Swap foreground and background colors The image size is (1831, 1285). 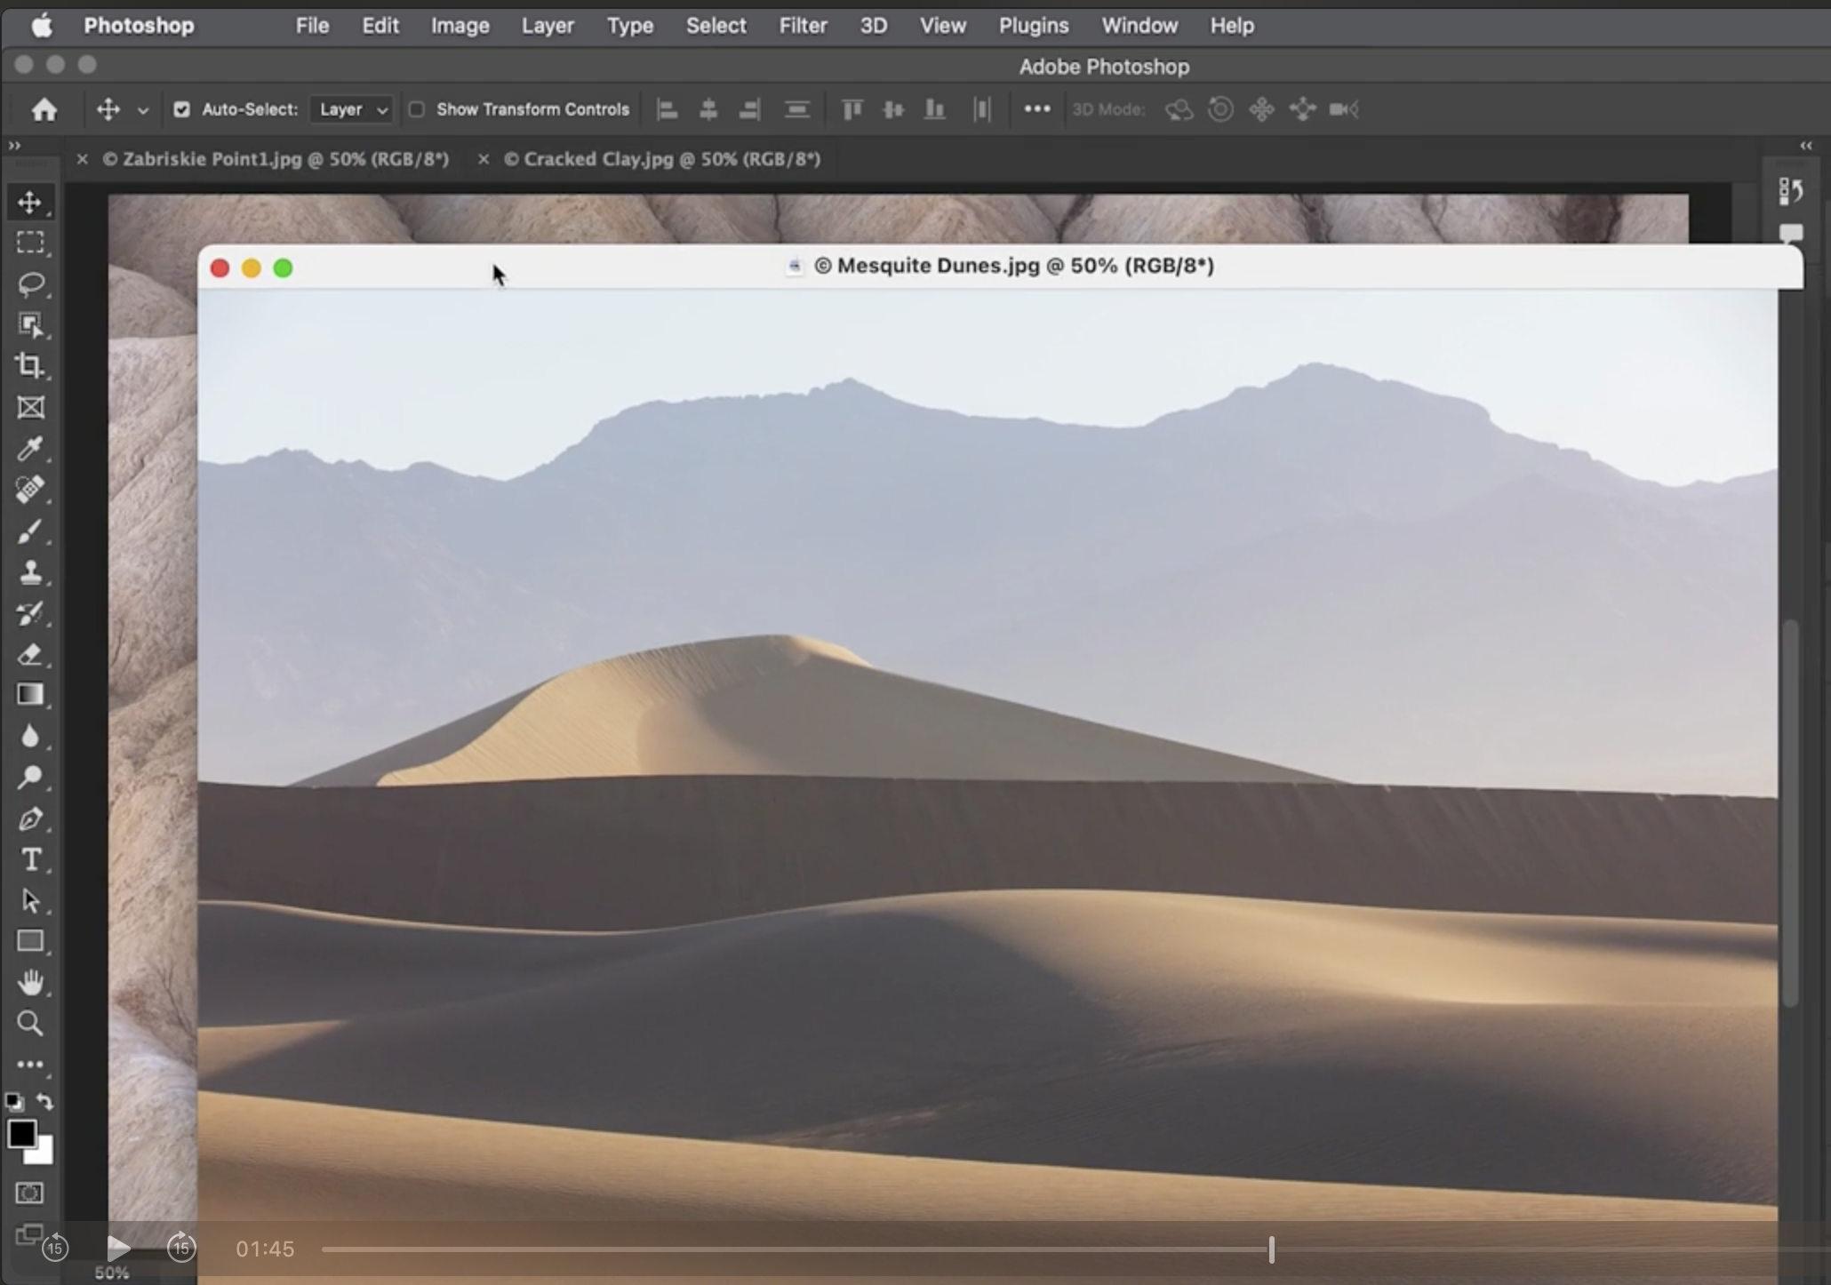pos(45,1102)
